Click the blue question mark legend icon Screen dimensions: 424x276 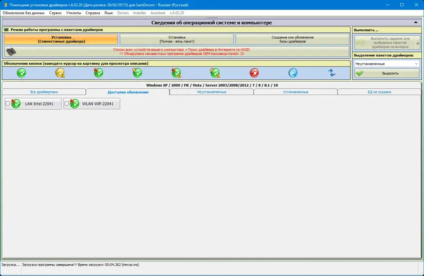(x=293, y=73)
